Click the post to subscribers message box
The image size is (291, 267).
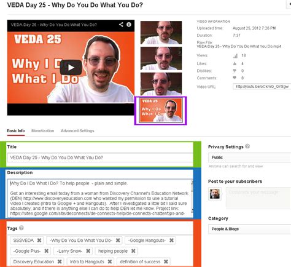pyautogui.click(x=258, y=198)
